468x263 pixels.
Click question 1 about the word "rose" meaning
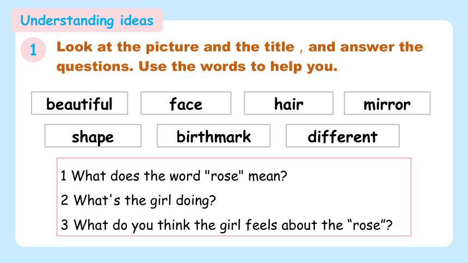pyautogui.click(x=174, y=176)
